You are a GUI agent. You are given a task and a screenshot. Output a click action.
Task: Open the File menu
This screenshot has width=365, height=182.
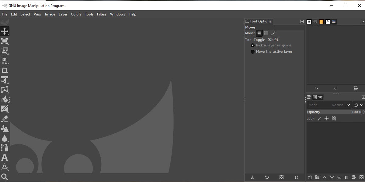point(5,14)
